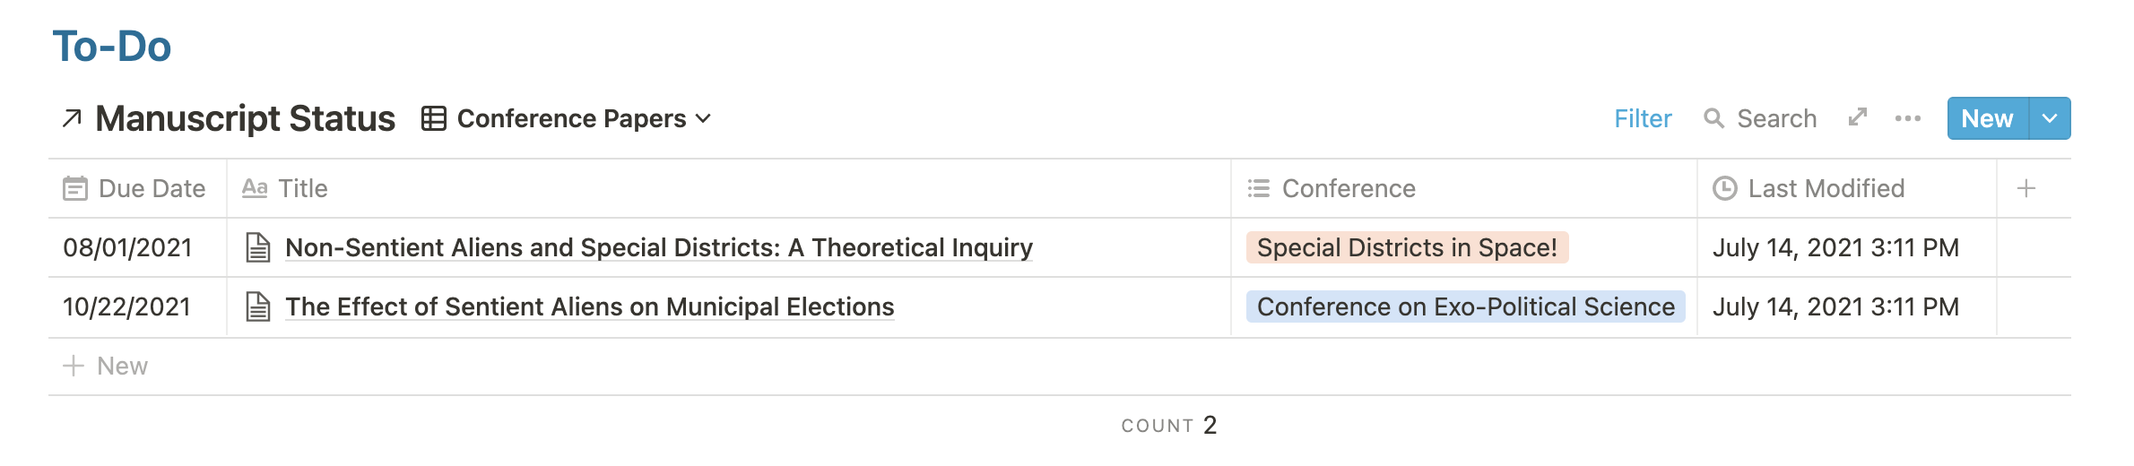
Task: Open the three-dot options menu
Action: point(1908,118)
